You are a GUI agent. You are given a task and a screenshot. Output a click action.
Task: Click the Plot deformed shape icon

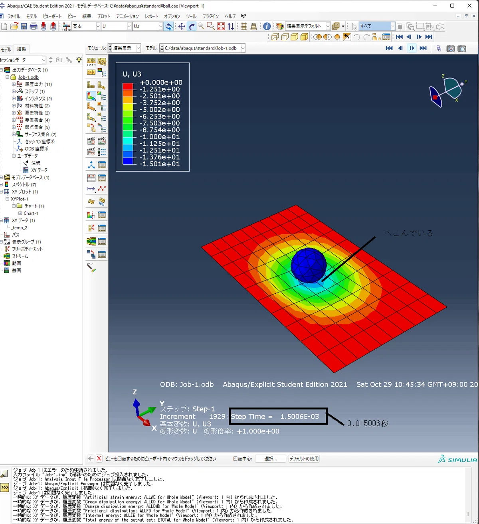(101, 85)
